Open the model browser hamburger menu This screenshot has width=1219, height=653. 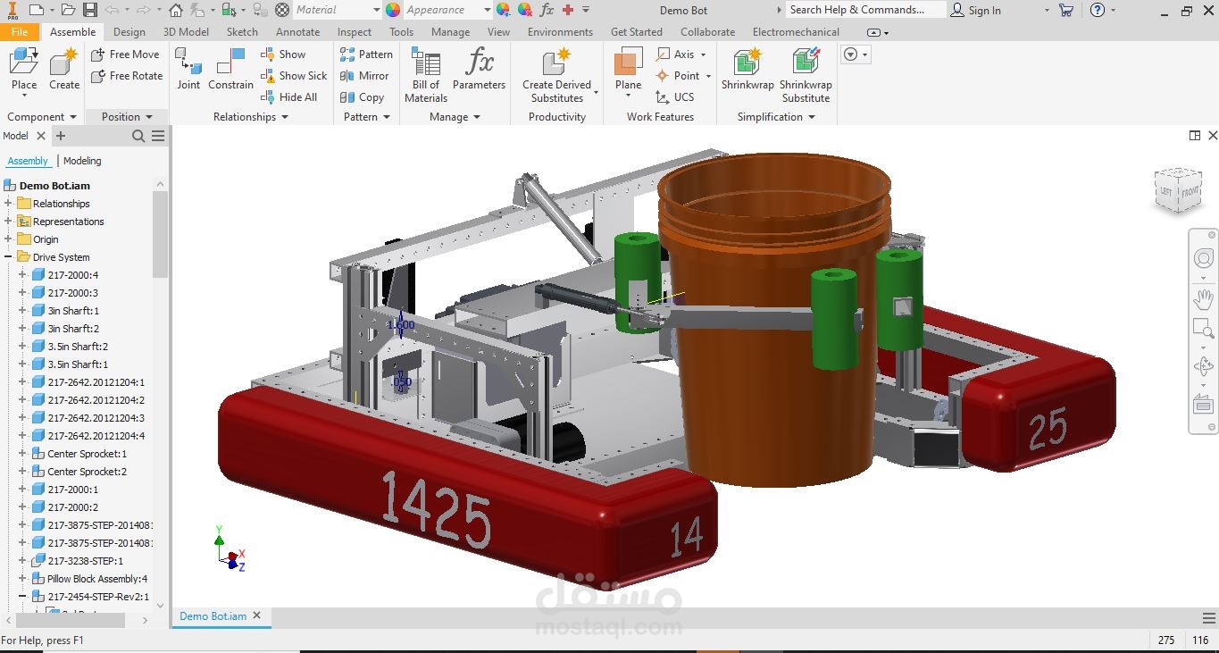pyautogui.click(x=158, y=136)
